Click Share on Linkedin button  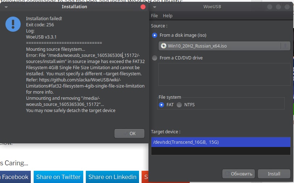click(x=112, y=177)
